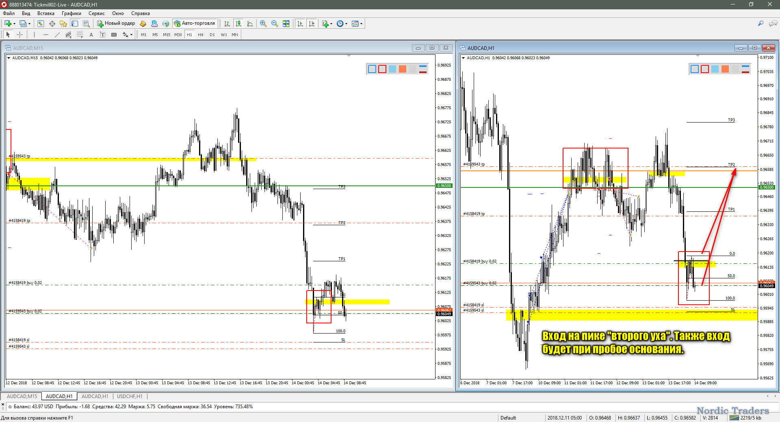Switch chart to bar chart mode
Viewport: 780px width, 422px height.
pyautogui.click(x=227, y=24)
